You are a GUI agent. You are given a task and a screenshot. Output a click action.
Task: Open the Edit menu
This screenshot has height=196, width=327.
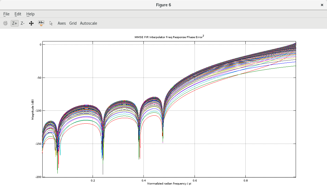(x=18, y=14)
